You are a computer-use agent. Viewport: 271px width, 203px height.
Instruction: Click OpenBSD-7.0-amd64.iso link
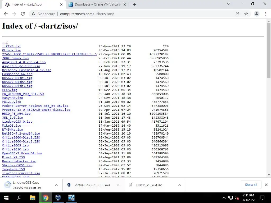[22, 154]
